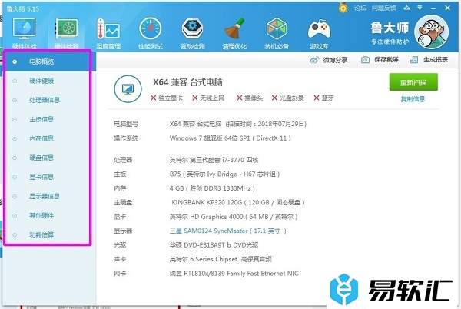This screenshot has width=461, height=309.
Task: Click the 无线上网 missing indicator
Action: point(208,98)
